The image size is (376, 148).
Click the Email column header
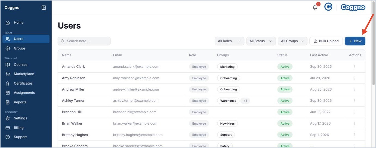click(117, 55)
